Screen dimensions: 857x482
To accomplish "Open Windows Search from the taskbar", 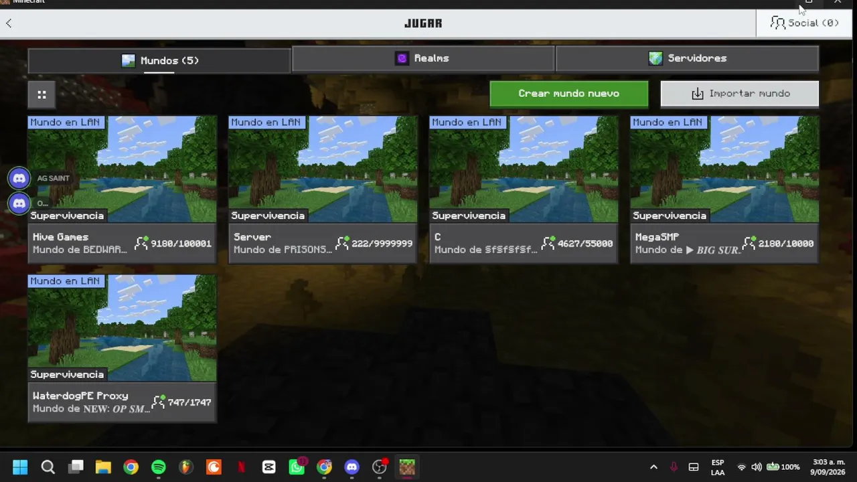I will 48,467.
